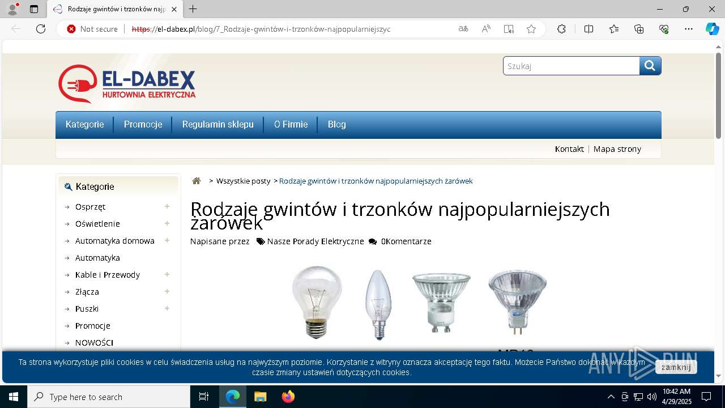Expand Złącza category plus
This screenshot has width=725, height=408.
[167, 292]
